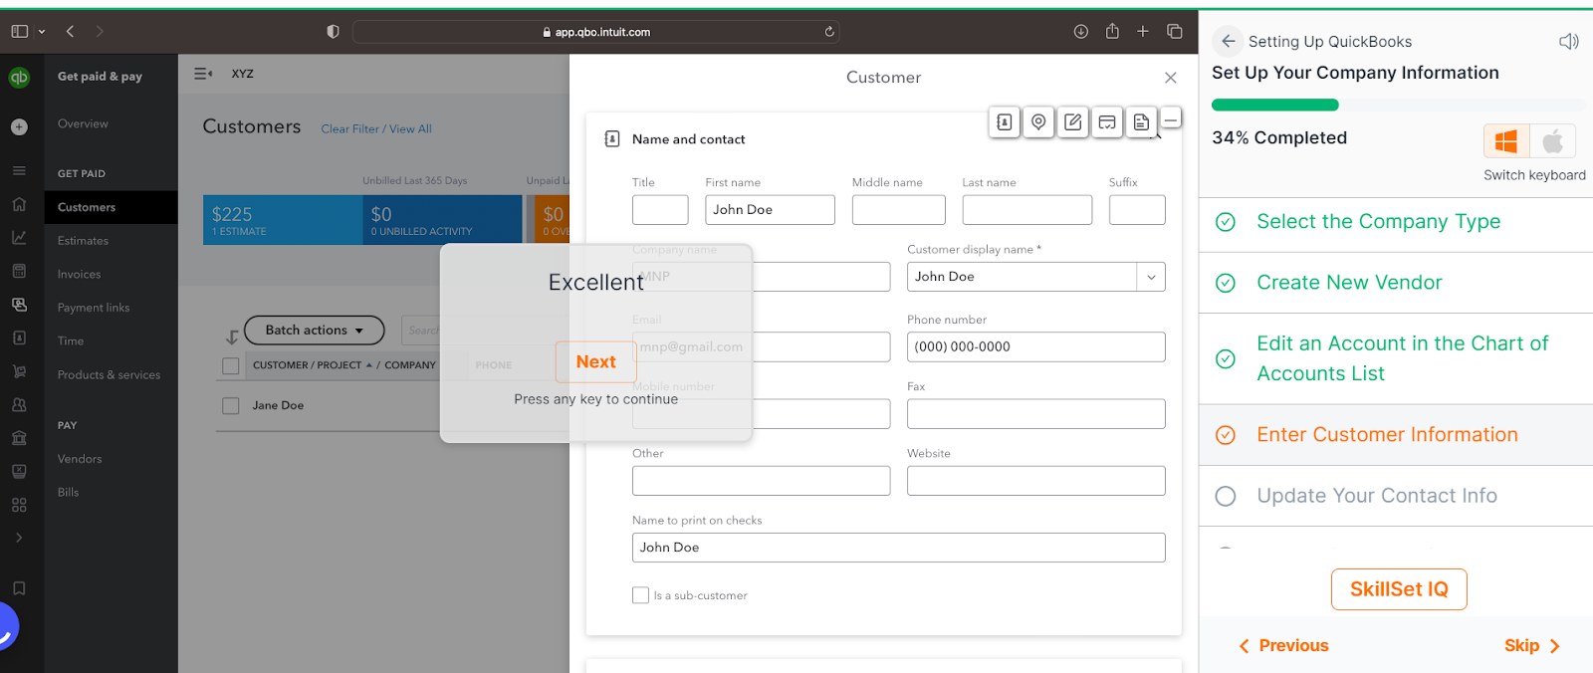This screenshot has width=1593, height=673.
Task: Expand the Batch actions dropdown
Action: (313, 331)
